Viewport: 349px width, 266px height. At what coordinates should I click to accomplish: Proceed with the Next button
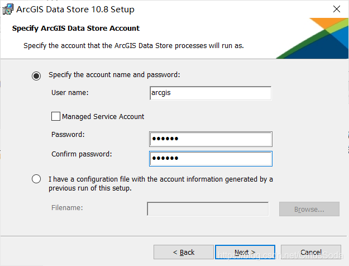coord(245,252)
